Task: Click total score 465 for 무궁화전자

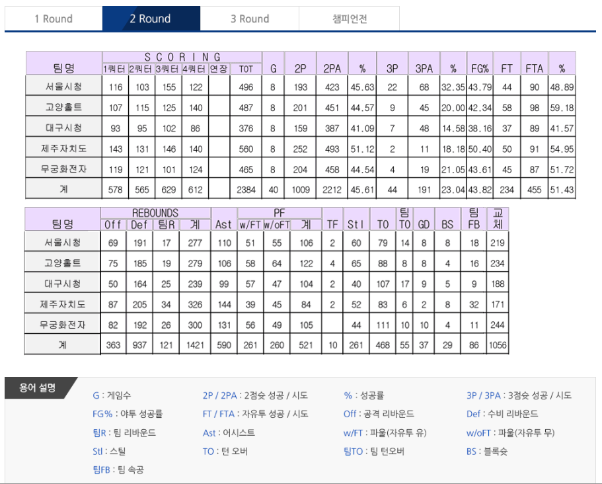Action: 246,169
